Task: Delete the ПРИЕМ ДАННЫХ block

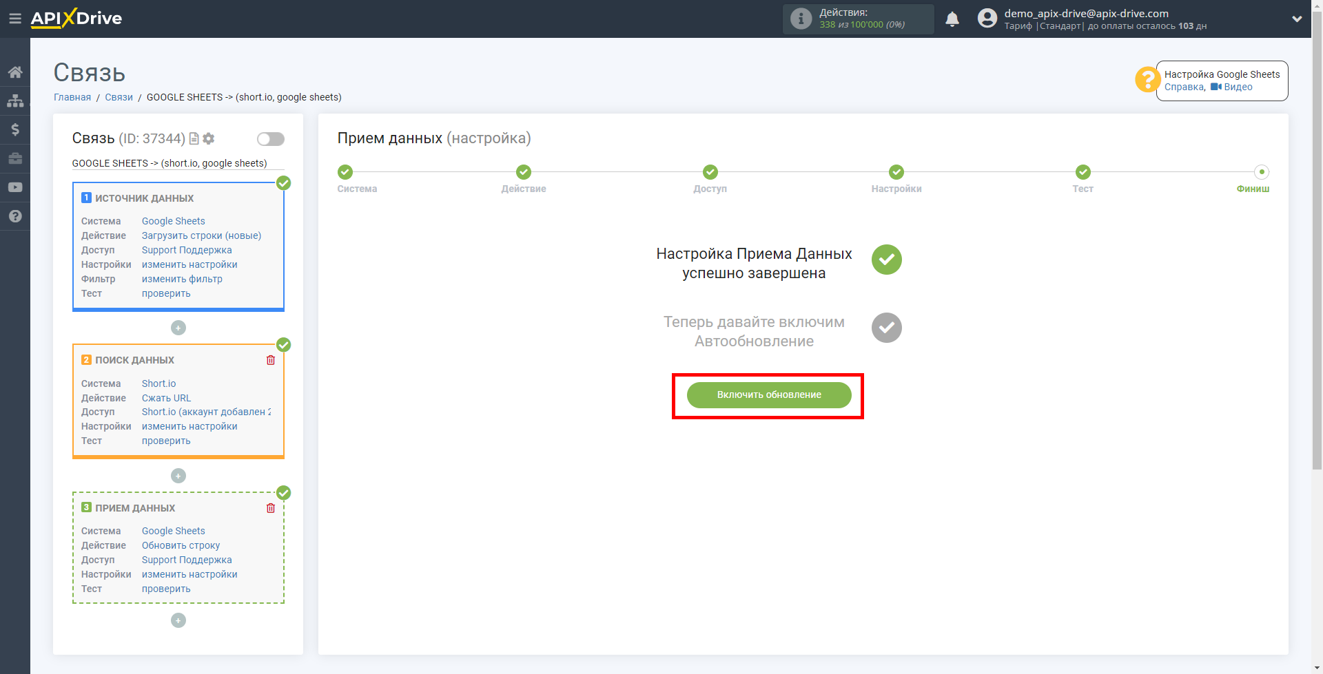Action: (x=271, y=508)
